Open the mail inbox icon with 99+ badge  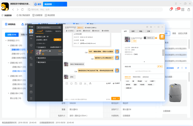coord(177,9)
